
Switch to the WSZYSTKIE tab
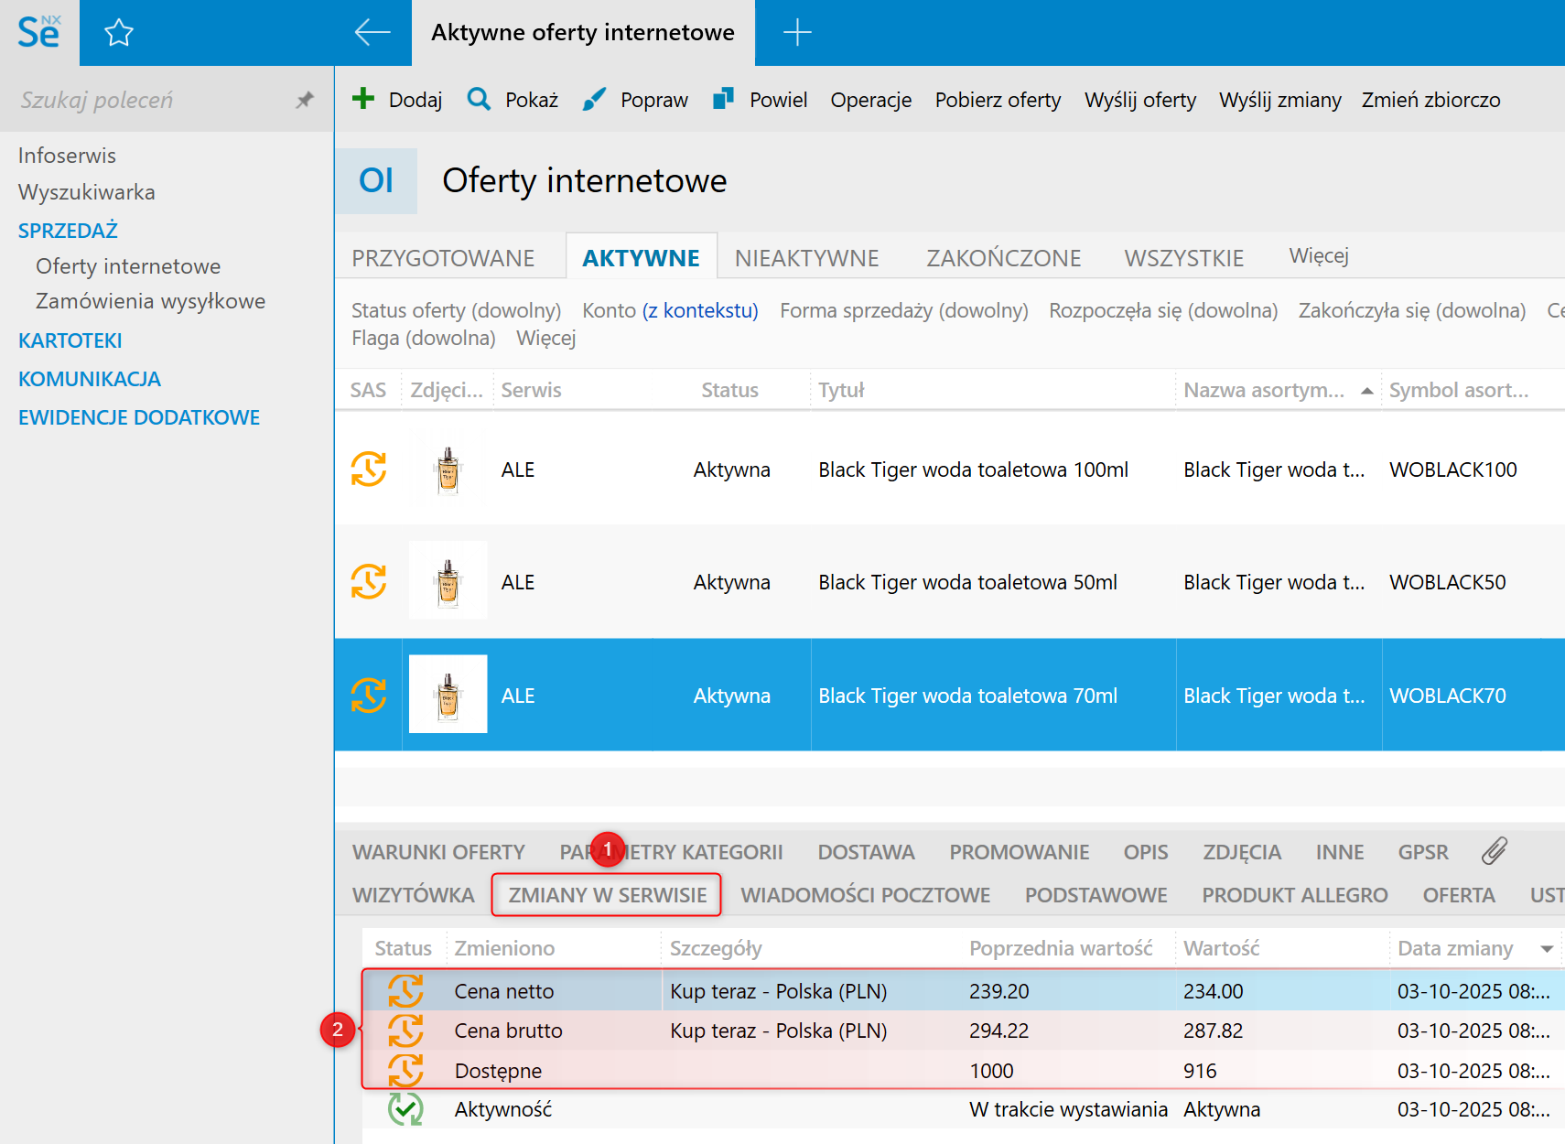point(1184,258)
